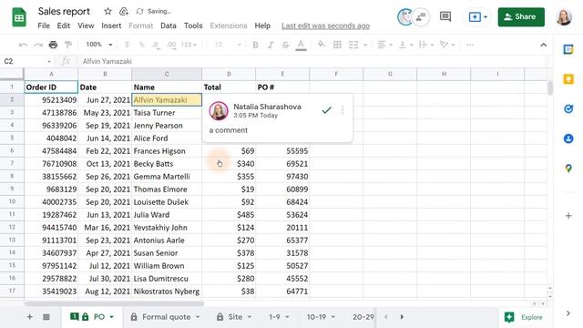Star the Sales report document

pos(107,12)
